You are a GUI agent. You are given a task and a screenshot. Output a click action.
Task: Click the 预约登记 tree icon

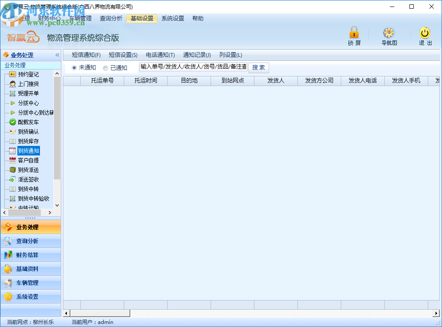[13, 74]
